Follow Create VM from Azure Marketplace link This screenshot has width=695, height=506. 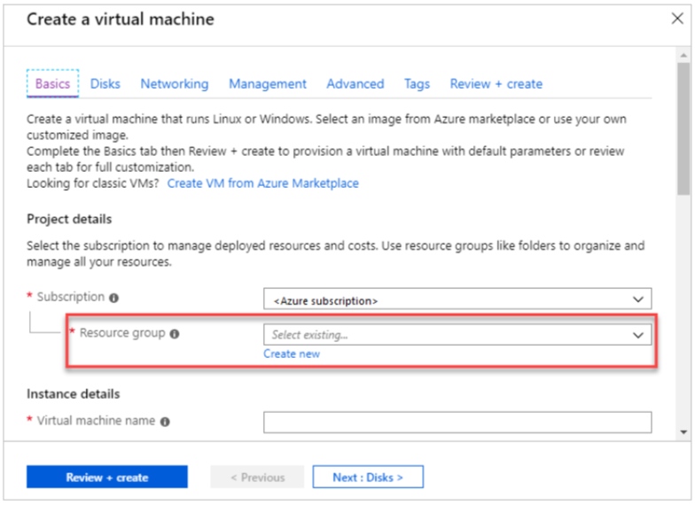coord(262,183)
